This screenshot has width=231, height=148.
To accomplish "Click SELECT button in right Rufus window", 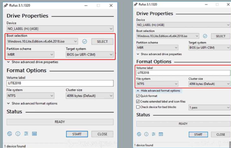I will coord(220,36).
